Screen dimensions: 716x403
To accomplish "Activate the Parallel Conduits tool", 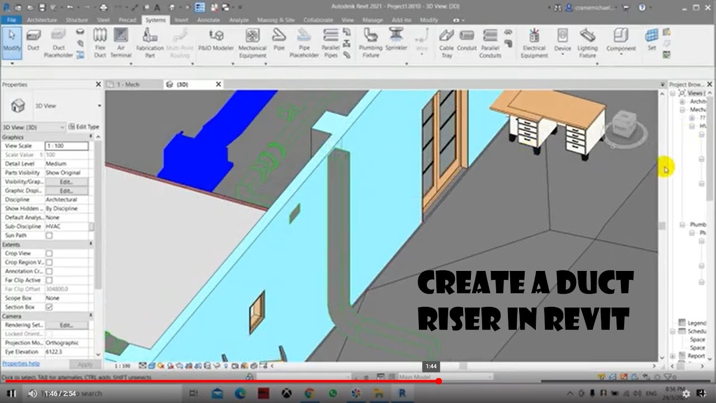I will pyautogui.click(x=490, y=44).
